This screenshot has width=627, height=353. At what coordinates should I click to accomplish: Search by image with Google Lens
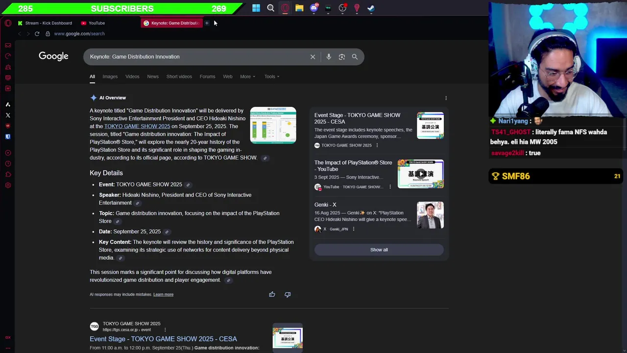(x=342, y=57)
